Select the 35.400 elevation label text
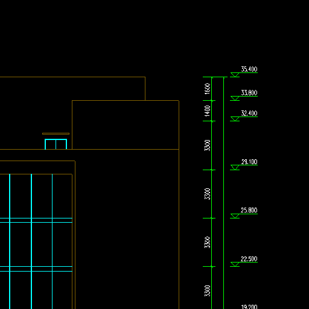 (249, 69)
